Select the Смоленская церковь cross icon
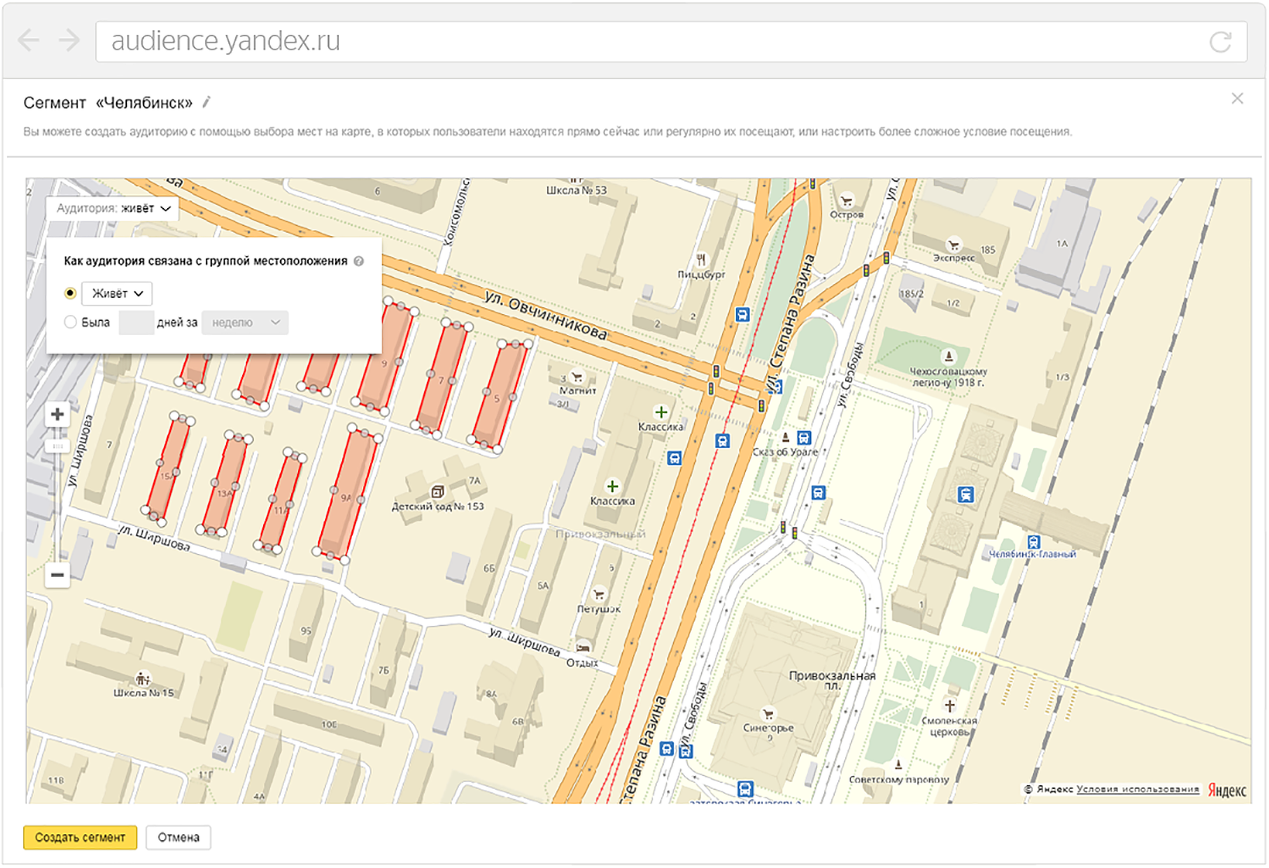 [949, 706]
